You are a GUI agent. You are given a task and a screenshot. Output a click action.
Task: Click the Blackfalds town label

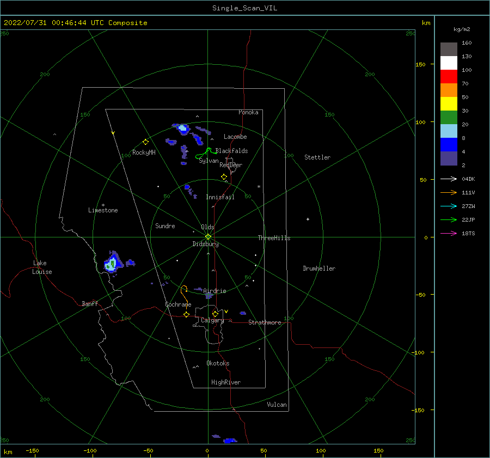pyautogui.click(x=231, y=151)
